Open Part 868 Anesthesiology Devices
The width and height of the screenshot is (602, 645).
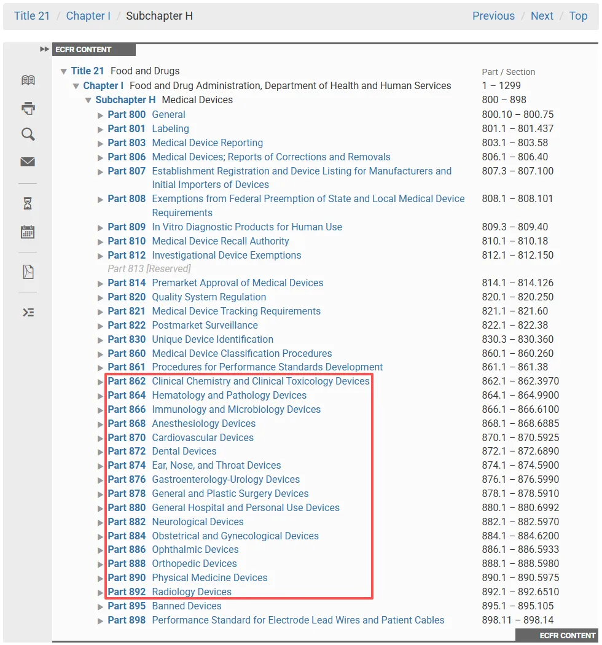click(x=181, y=423)
